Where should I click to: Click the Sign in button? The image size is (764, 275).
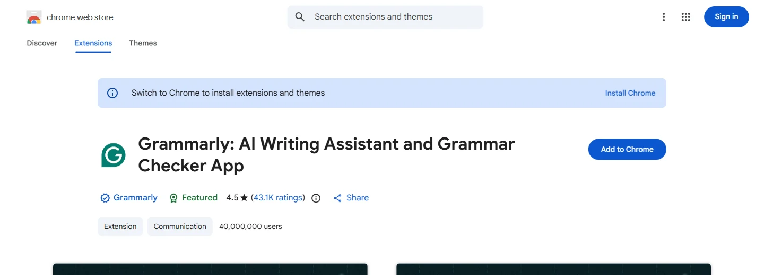pos(726,17)
